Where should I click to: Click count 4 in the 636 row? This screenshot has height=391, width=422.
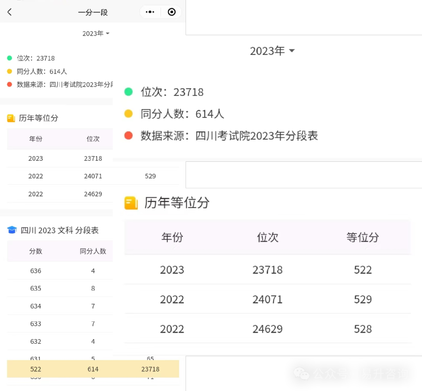(93, 271)
